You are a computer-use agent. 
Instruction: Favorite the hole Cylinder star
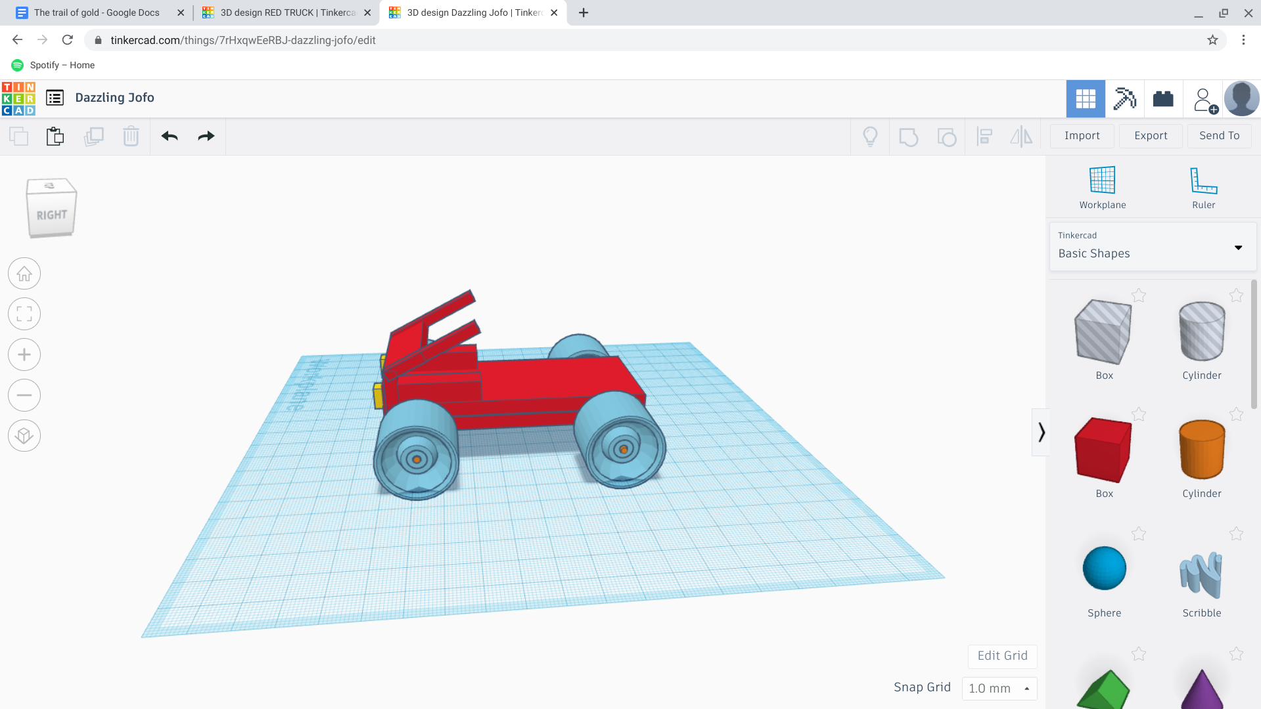(x=1236, y=296)
